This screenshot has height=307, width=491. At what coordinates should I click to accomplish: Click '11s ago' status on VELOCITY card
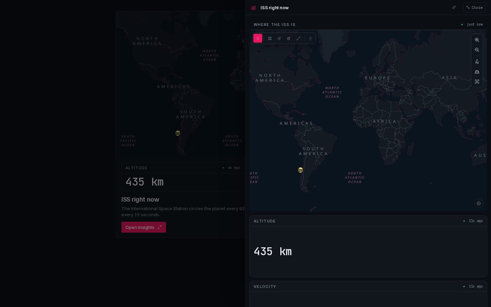pos(476,287)
